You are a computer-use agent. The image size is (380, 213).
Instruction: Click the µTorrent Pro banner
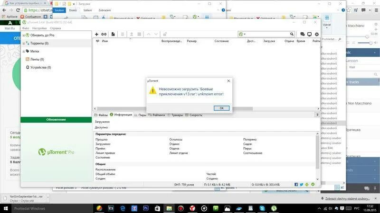pyautogui.click(x=56, y=152)
